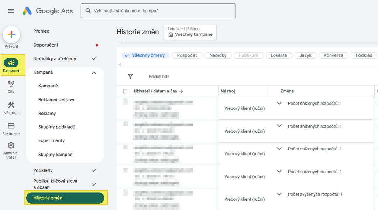Open the hamburger main menu
The width and height of the screenshot is (378, 210).
point(11,11)
